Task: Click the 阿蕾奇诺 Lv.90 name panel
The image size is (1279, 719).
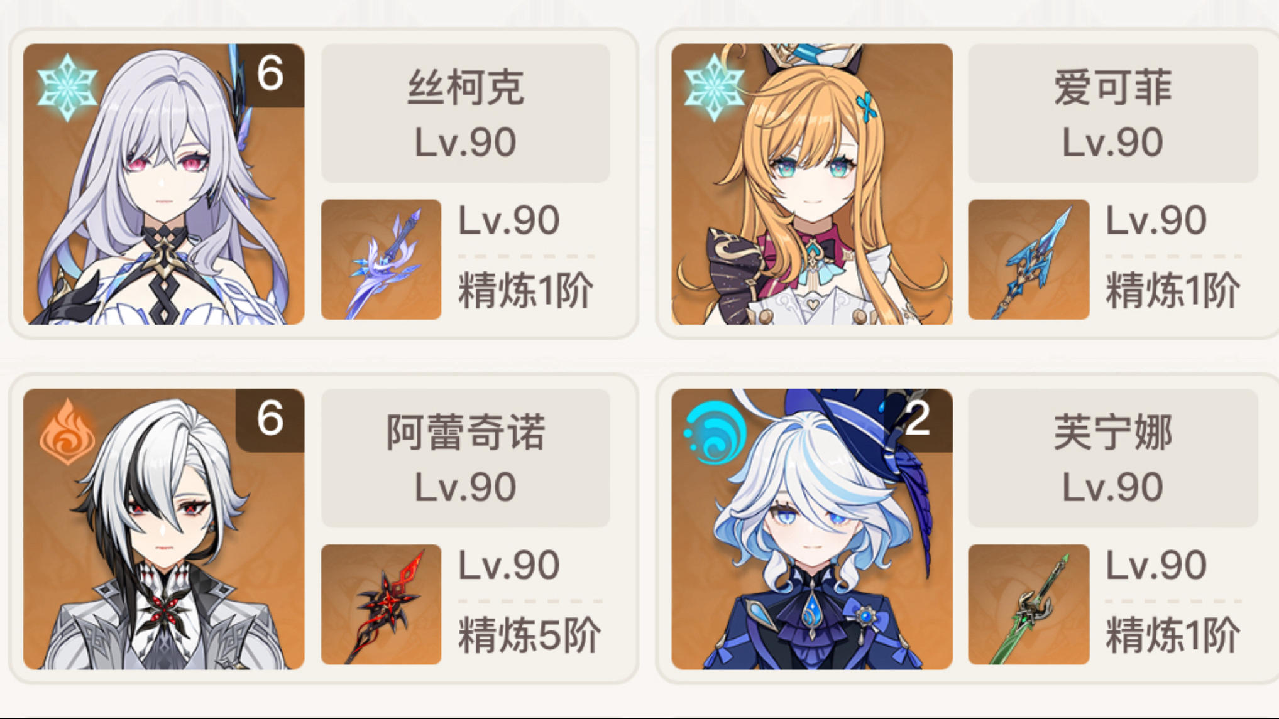Action: (465, 458)
